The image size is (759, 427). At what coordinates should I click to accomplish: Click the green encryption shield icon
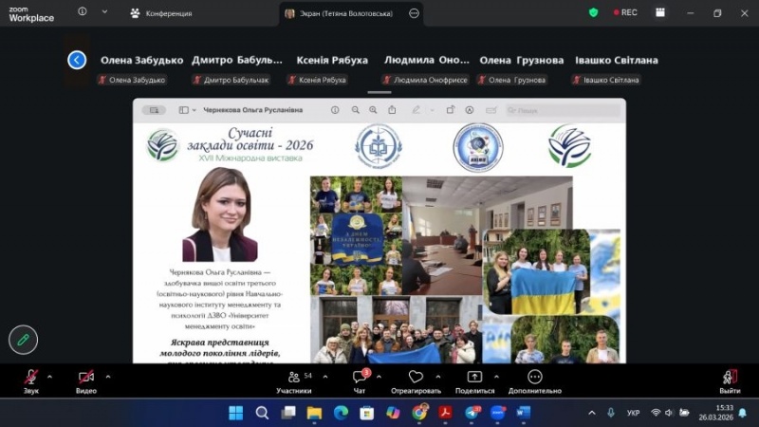pyautogui.click(x=594, y=13)
